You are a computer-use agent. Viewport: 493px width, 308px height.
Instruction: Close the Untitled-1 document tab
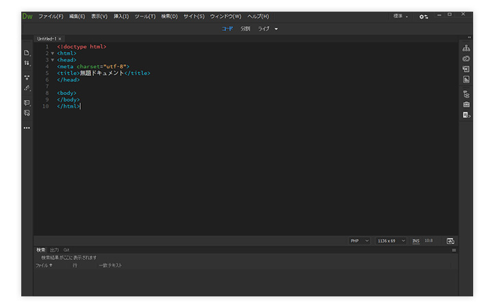pyautogui.click(x=60, y=39)
